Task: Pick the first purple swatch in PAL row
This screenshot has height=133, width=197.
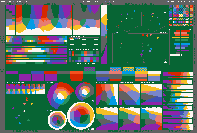Action: pyautogui.click(x=12, y=72)
